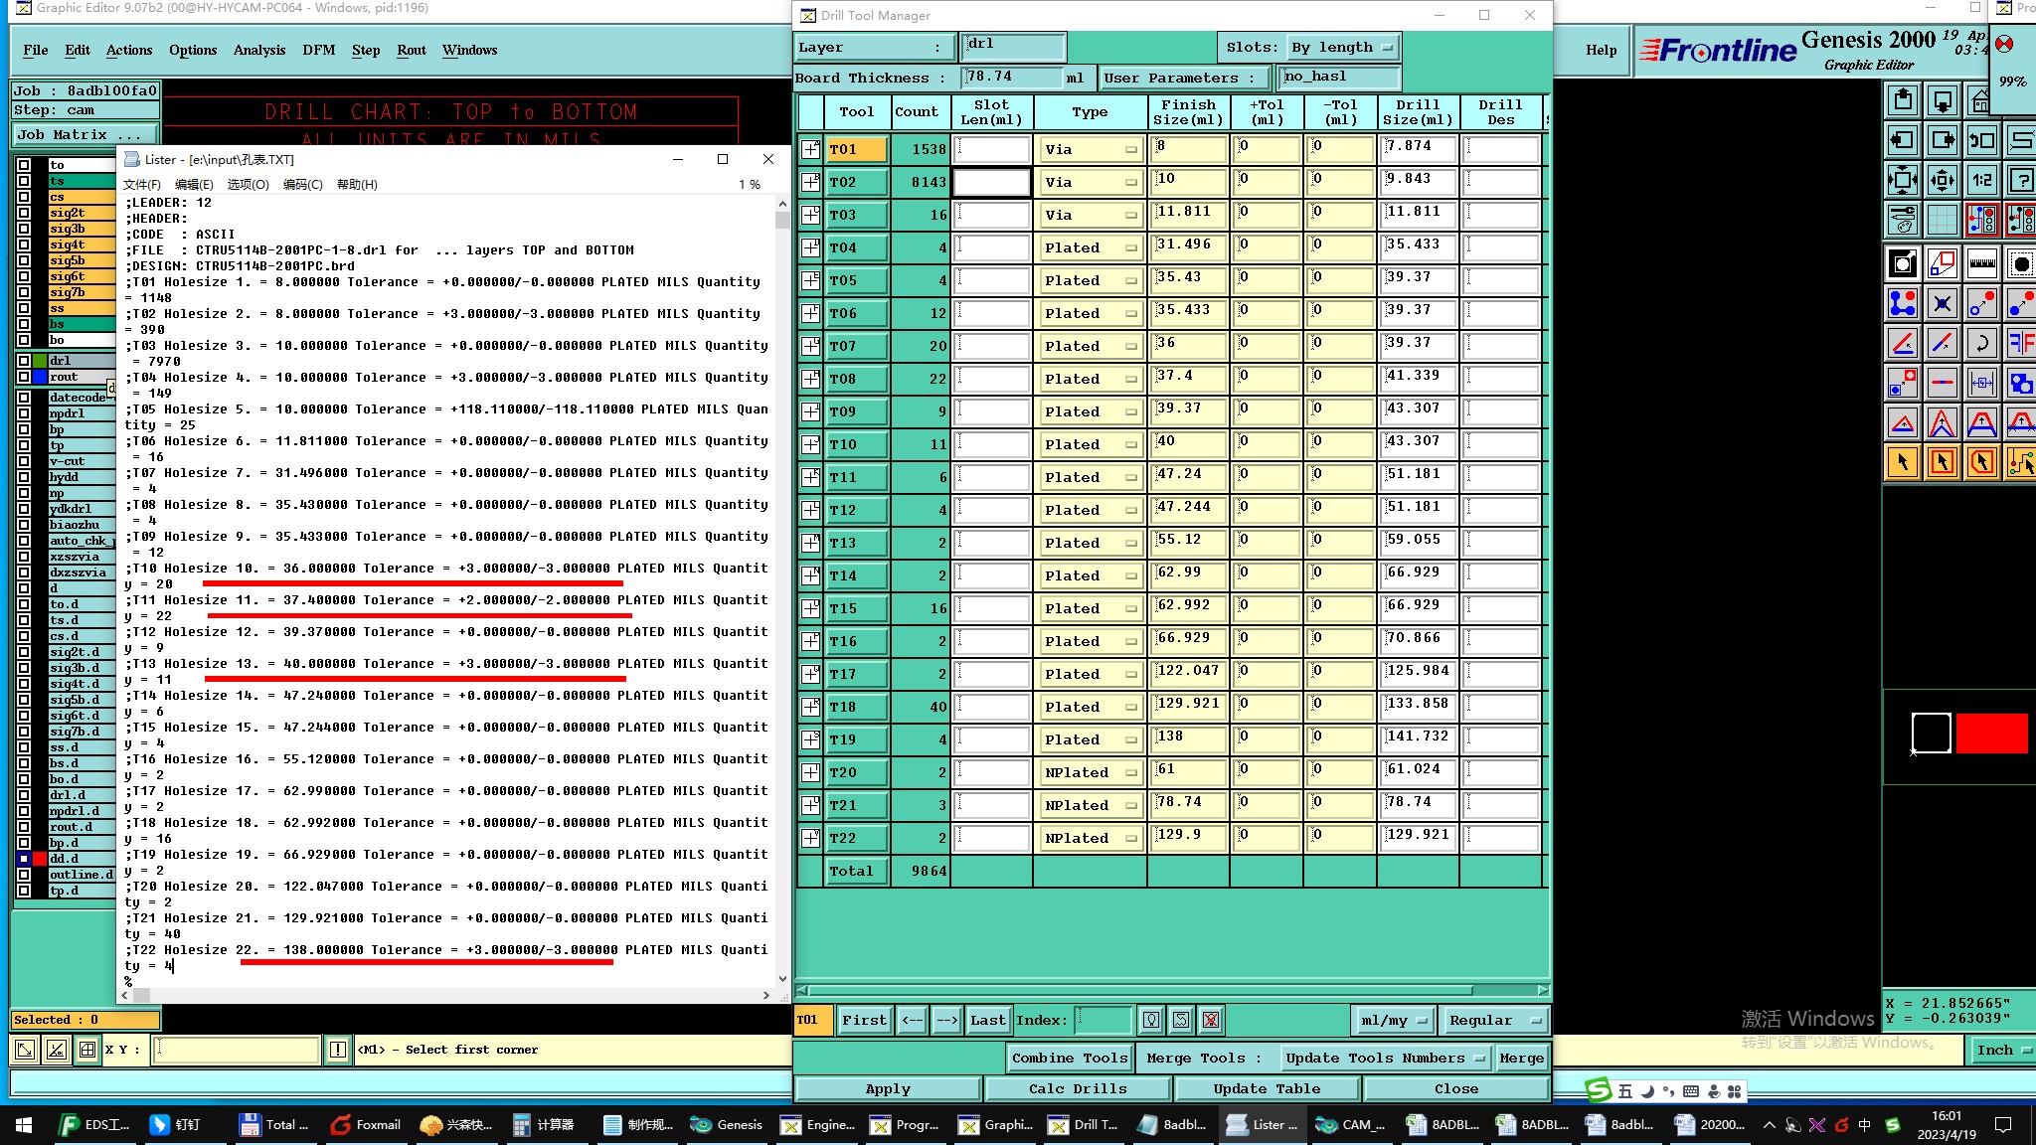Viewport: 2036px width, 1145px height.
Task: Open the Slots By length dropdown
Action: (x=1343, y=47)
